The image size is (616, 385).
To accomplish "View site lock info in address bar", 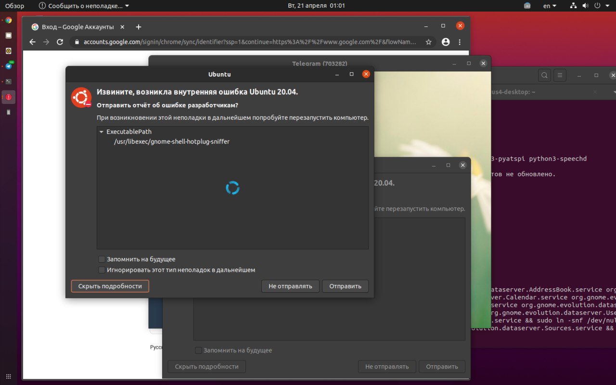I will coord(77,42).
